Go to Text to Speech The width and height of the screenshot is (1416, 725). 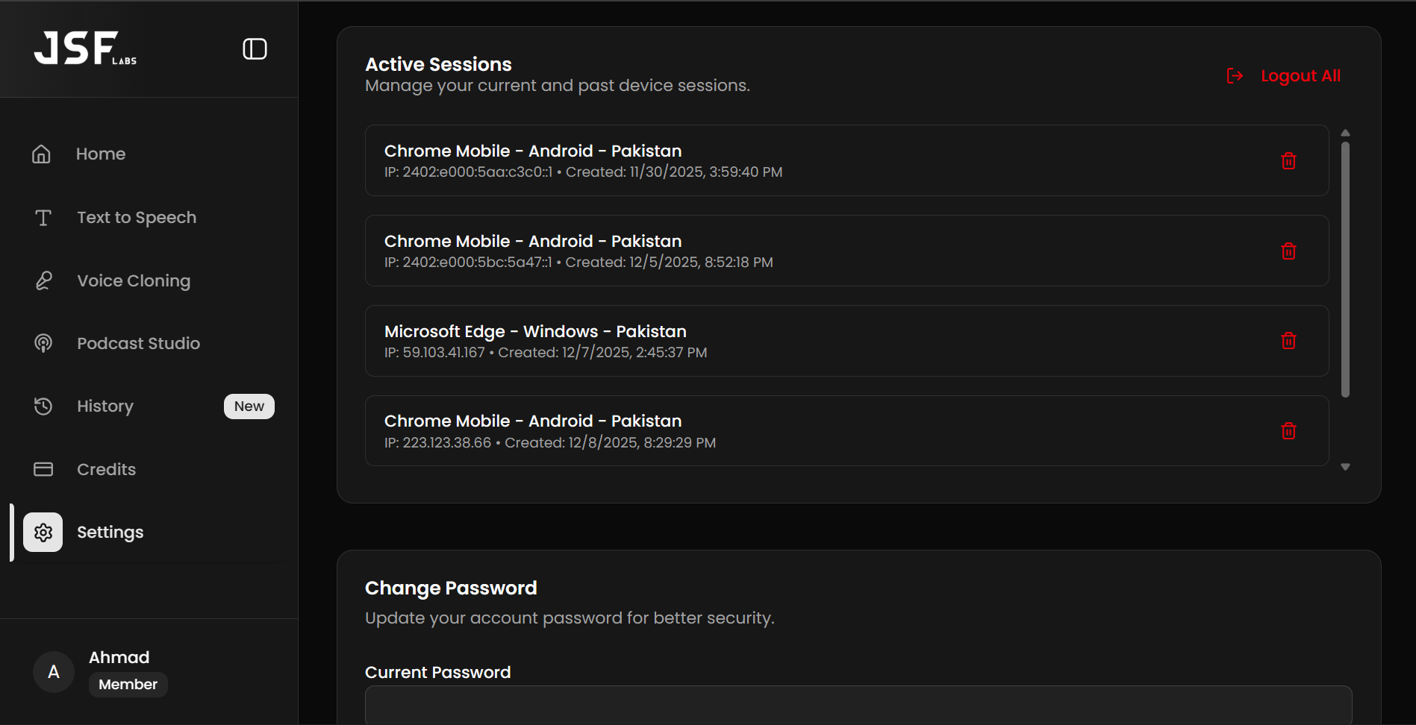136,218
